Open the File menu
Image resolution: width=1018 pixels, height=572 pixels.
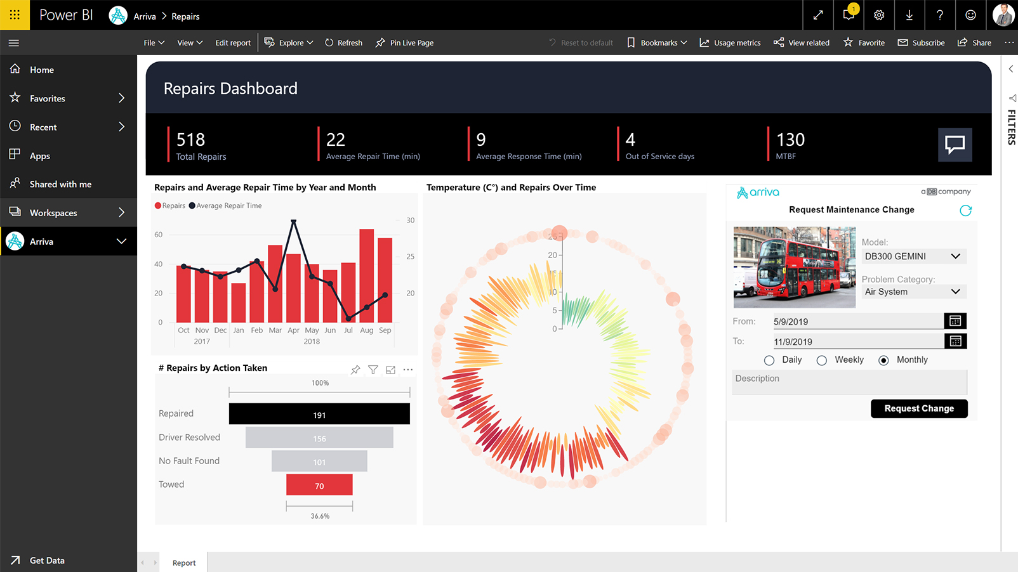153,42
